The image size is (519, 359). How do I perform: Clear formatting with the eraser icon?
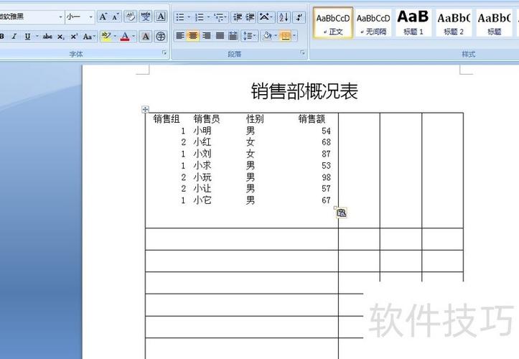point(131,17)
